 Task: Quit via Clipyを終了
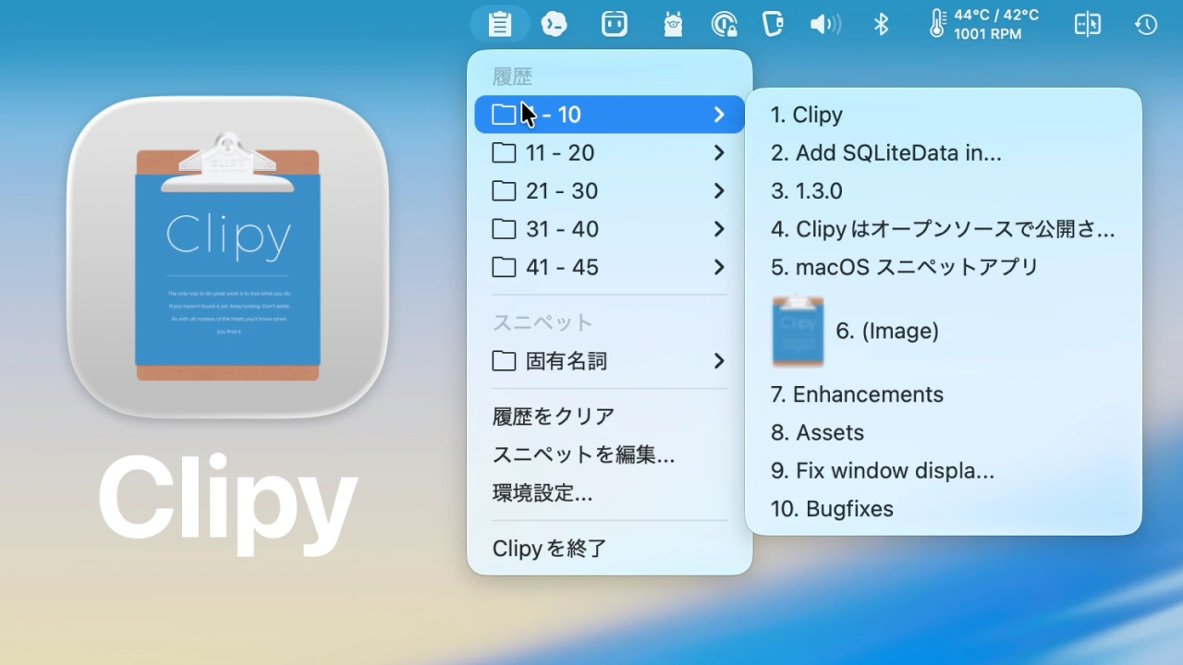click(x=609, y=549)
